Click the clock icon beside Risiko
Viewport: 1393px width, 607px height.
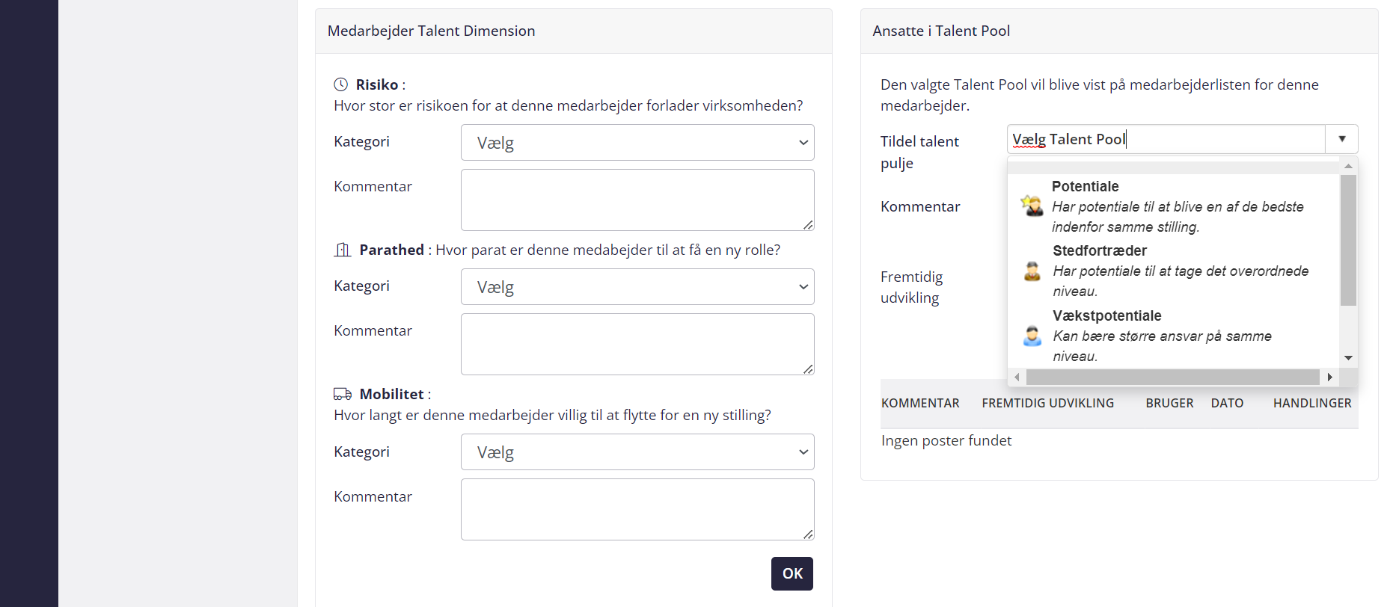pos(340,84)
